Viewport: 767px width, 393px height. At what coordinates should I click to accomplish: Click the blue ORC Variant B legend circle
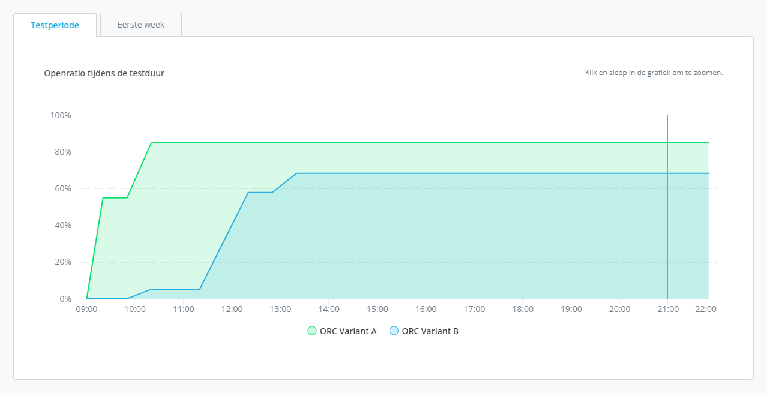pos(394,331)
